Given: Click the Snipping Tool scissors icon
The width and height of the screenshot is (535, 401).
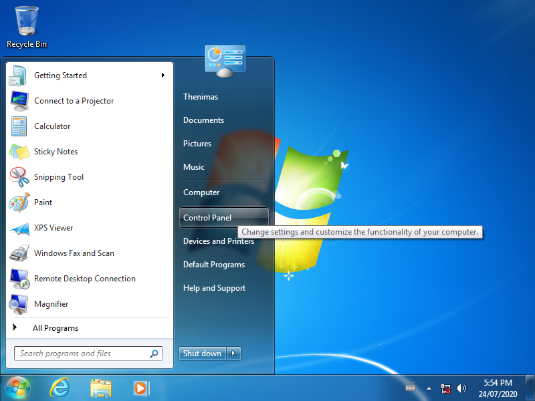Looking at the screenshot, I should click(x=19, y=177).
